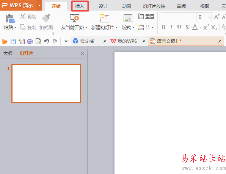
Task: Open the WPS 演示 application menu dropdown
Action: pyautogui.click(x=39, y=5)
